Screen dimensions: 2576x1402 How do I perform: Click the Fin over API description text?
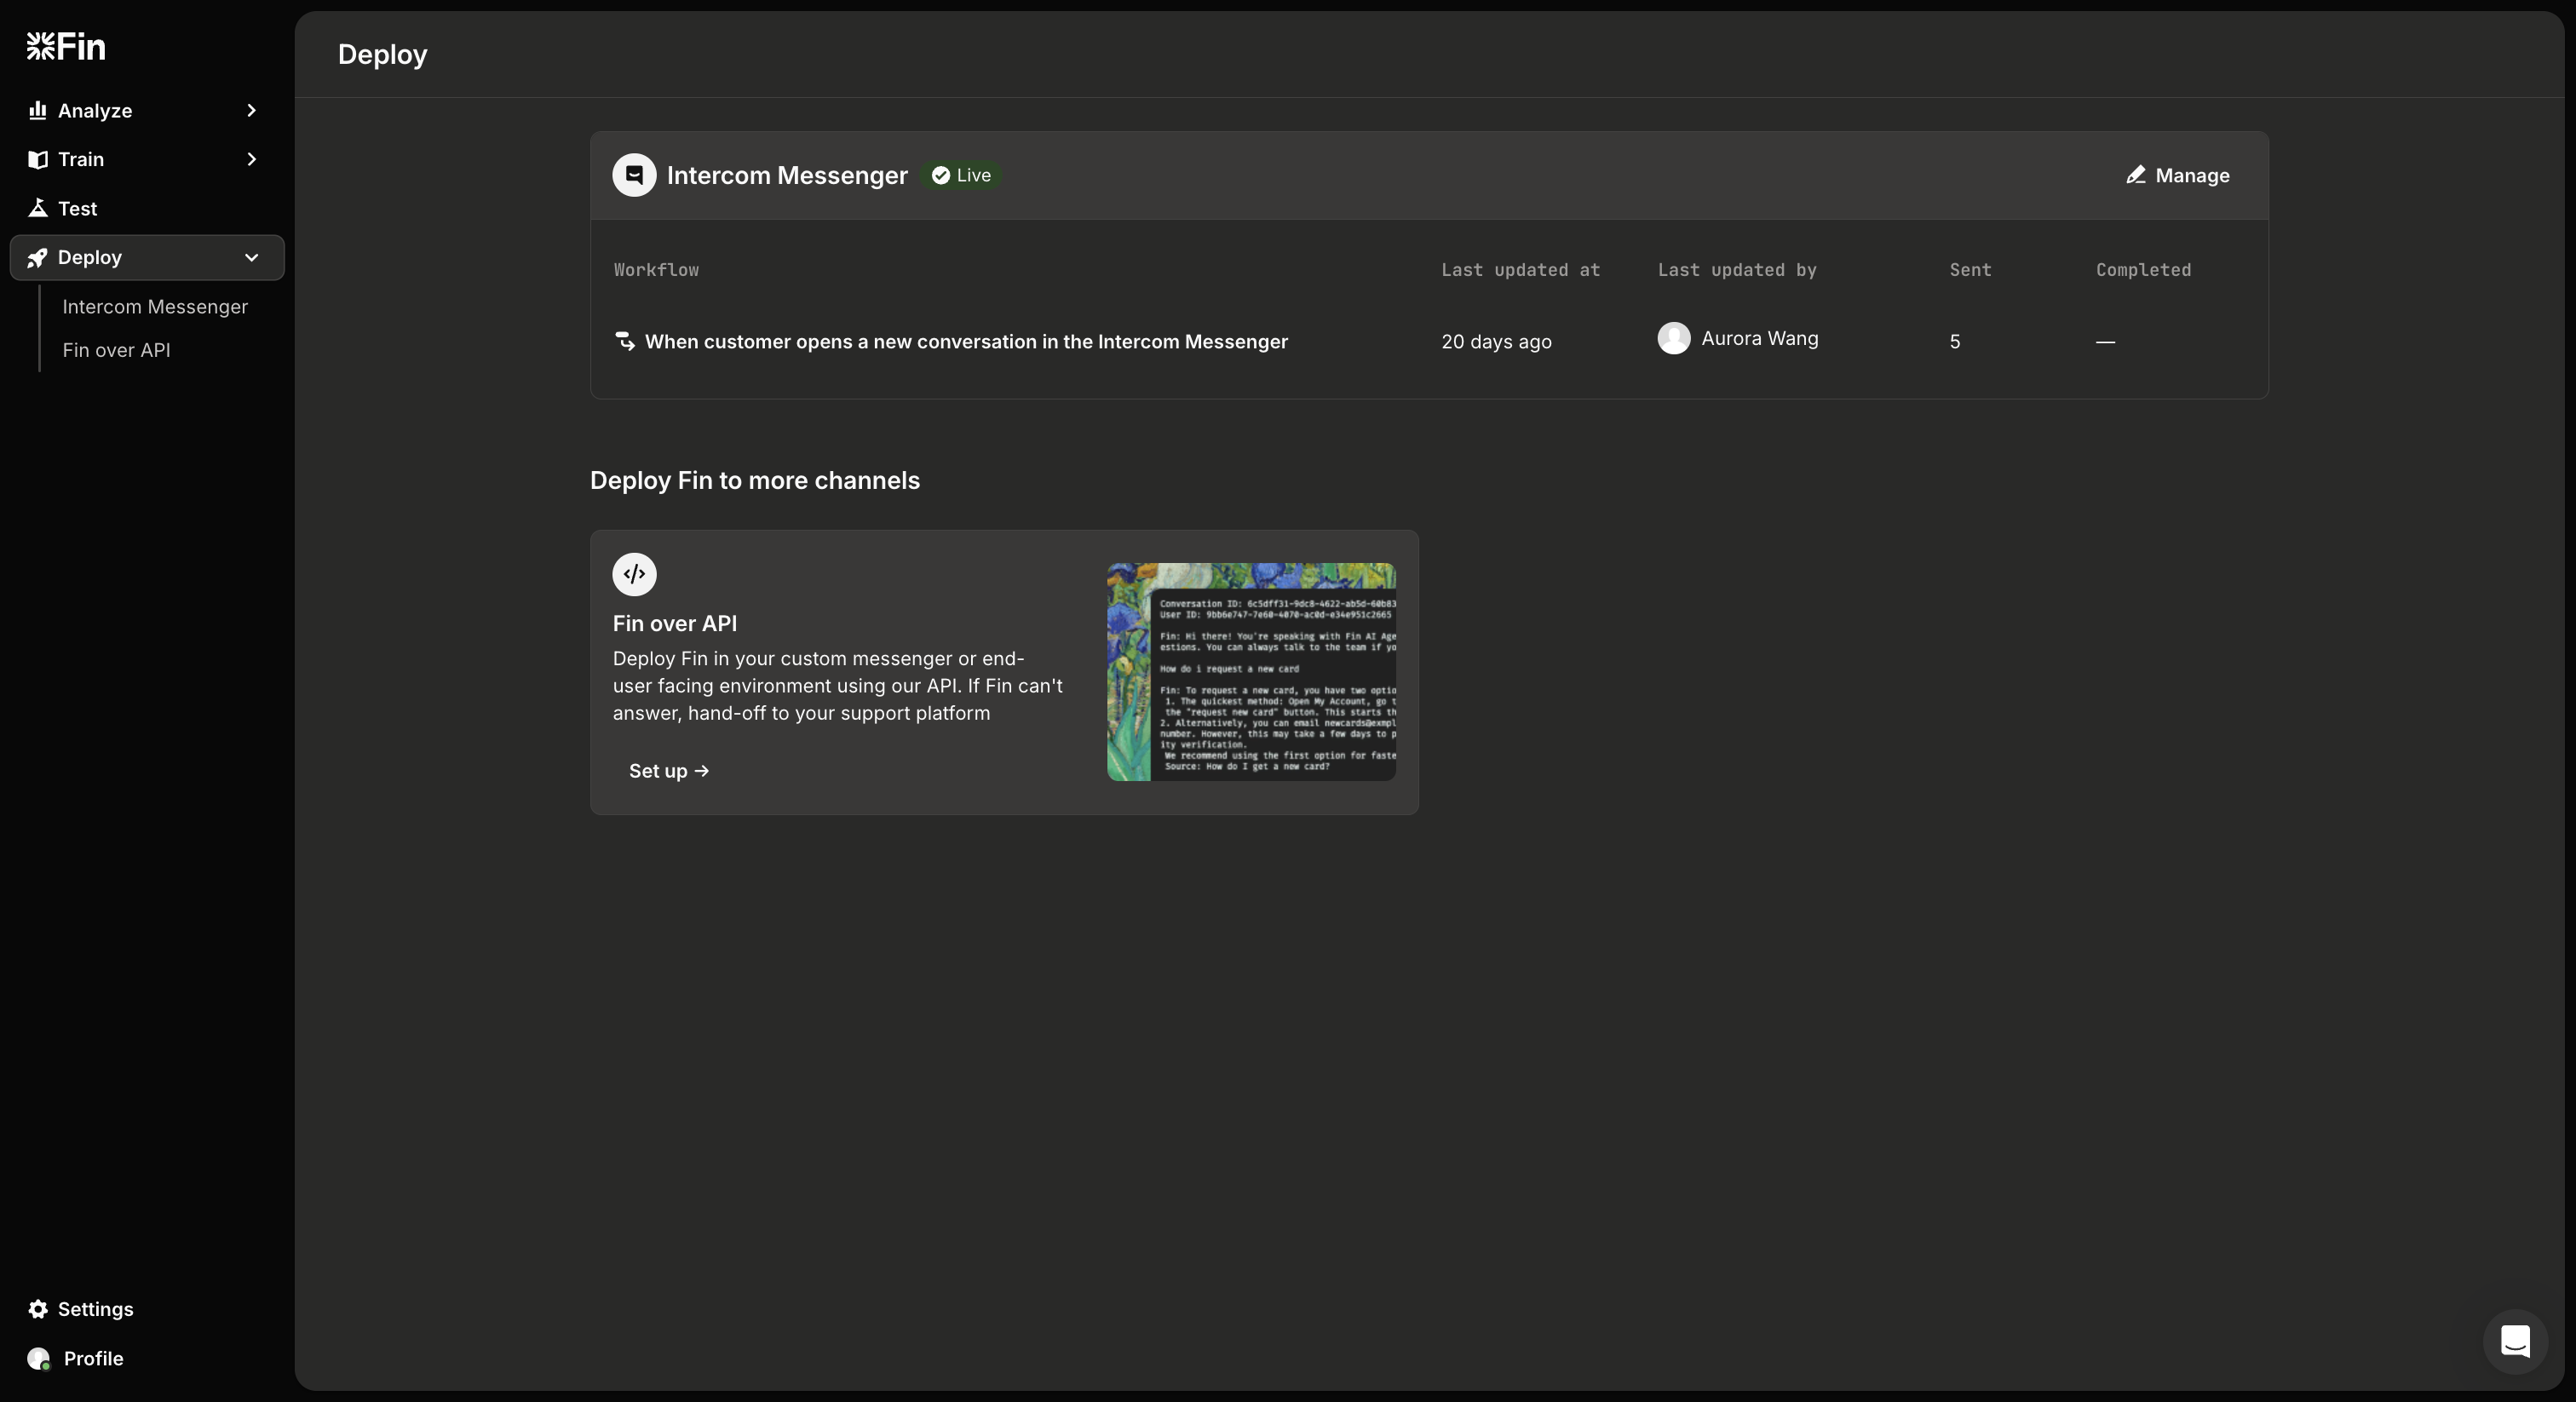pos(838,685)
